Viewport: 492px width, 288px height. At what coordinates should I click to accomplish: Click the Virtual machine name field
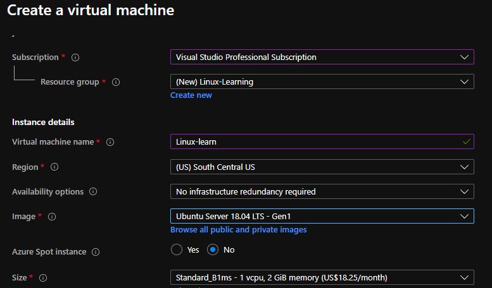click(322, 142)
